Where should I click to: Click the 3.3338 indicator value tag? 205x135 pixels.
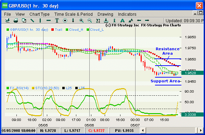[192, 114]
